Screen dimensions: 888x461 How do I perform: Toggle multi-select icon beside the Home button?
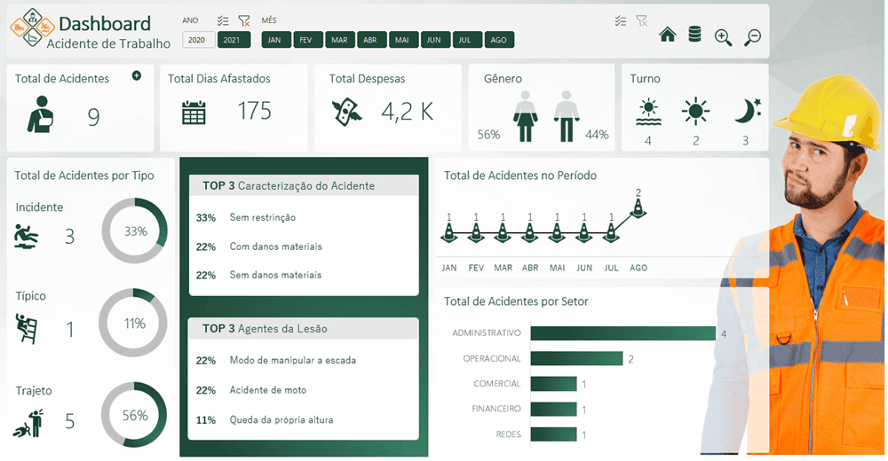(x=621, y=21)
